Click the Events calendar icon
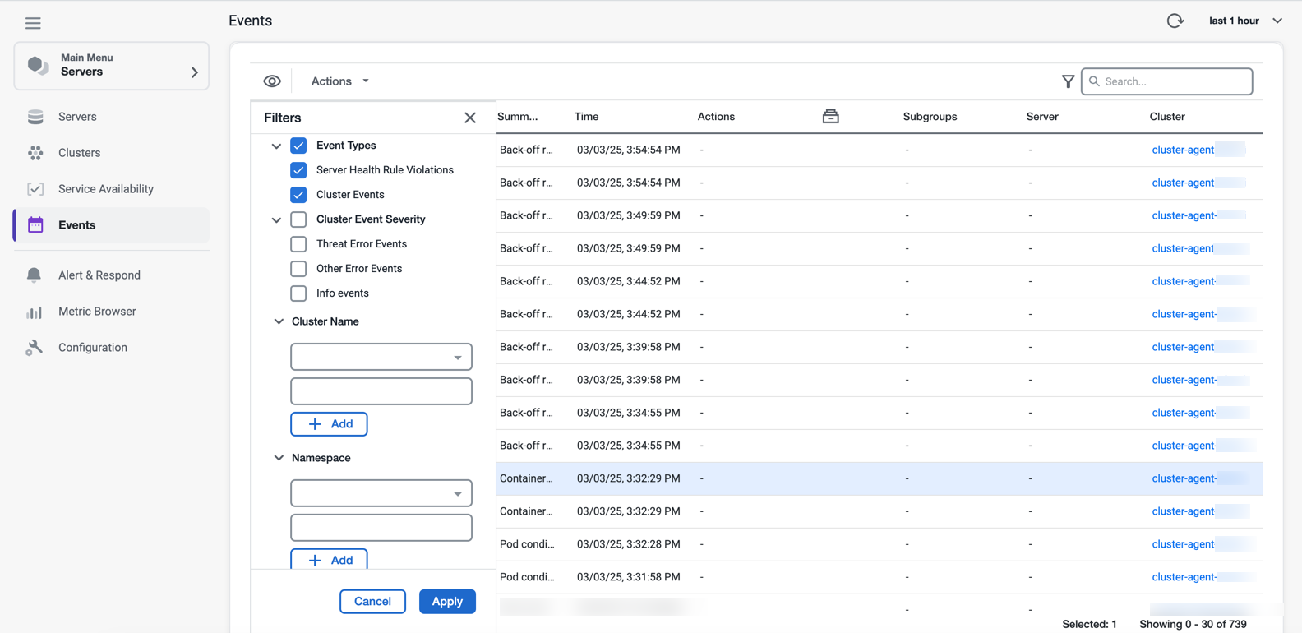Viewport: 1302px width, 633px height. pos(35,225)
